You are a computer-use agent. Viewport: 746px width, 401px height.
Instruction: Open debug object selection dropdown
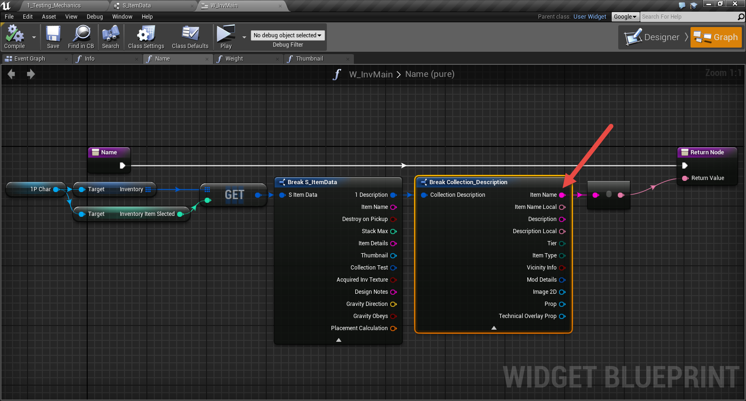pyautogui.click(x=288, y=35)
